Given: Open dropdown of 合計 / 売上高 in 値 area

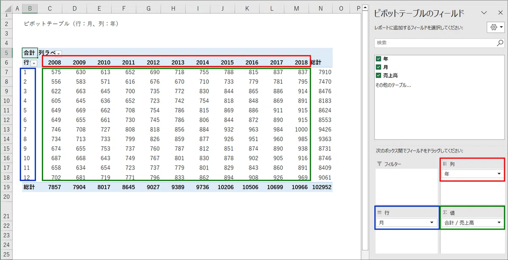Looking at the screenshot, I should [x=499, y=222].
